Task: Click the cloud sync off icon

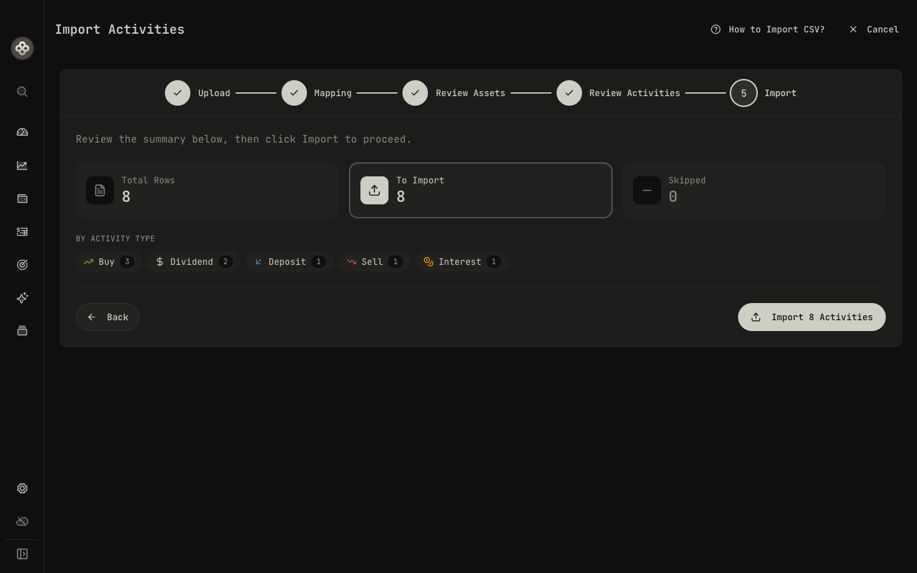Action: (x=22, y=521)
